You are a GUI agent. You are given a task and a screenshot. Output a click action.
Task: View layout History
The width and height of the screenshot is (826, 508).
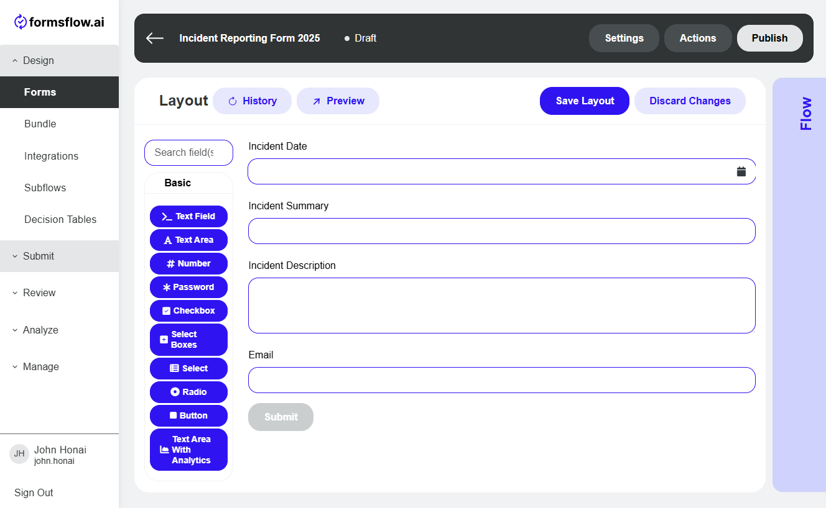(x=252, y=101)
